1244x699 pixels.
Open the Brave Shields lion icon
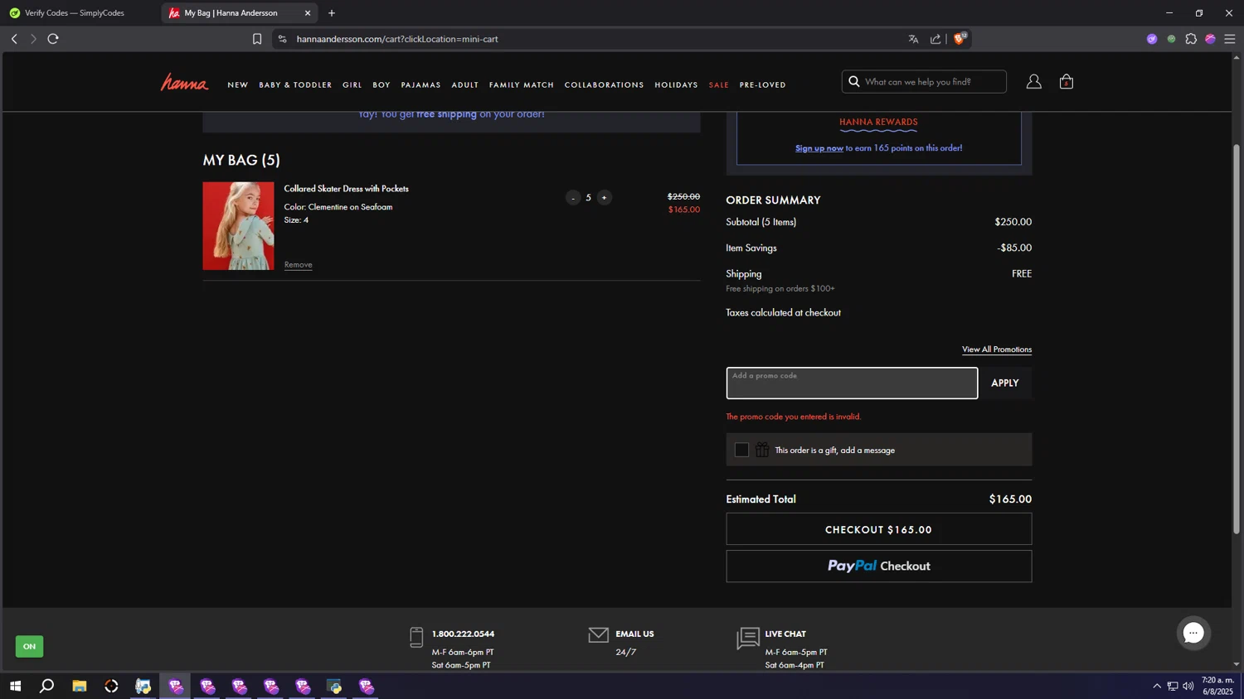click(x=960, y=38)
